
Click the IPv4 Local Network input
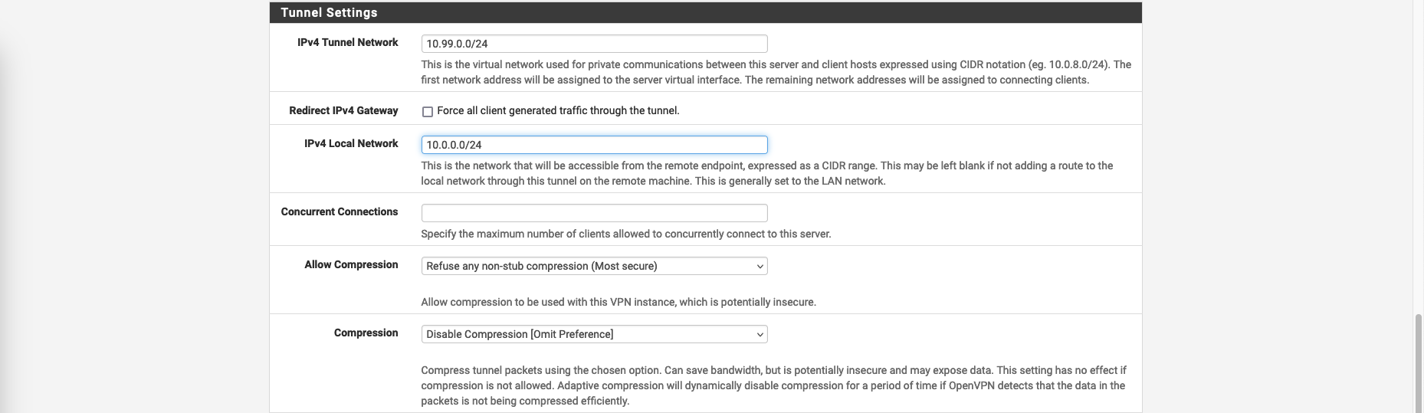594,145
